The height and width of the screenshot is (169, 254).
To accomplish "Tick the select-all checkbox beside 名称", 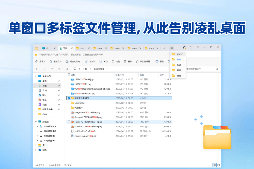I will [x=69, y=75].
